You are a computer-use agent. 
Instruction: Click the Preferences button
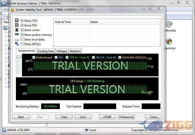pos(126,117)
